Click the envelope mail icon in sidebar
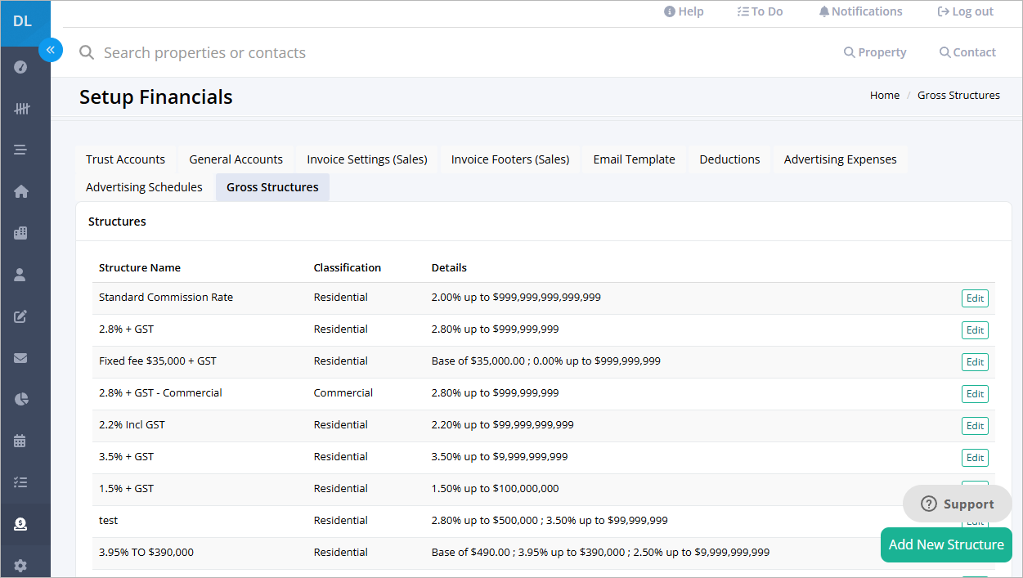 [21, 358]
